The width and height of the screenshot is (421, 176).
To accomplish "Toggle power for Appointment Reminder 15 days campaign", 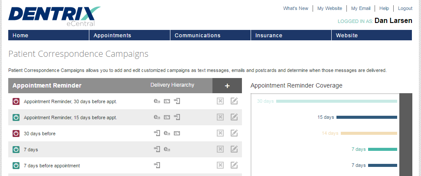I will (x=16, y=117).
